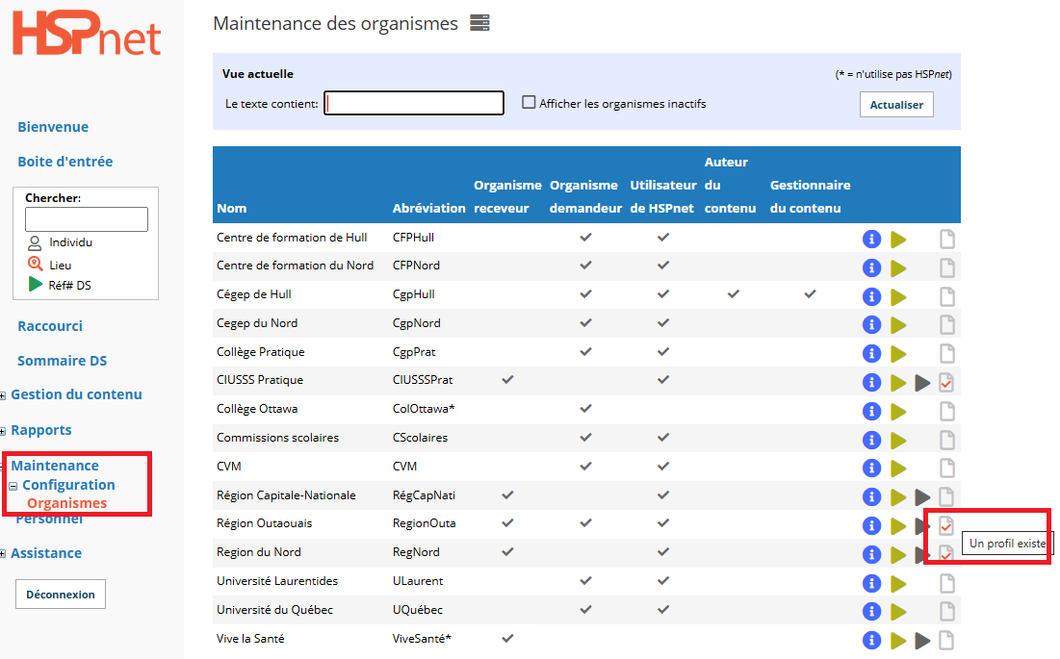1060x659 pixels.
Task: Click the gray arrow for CIUSSS Pratique
Action: click(922, 383)
